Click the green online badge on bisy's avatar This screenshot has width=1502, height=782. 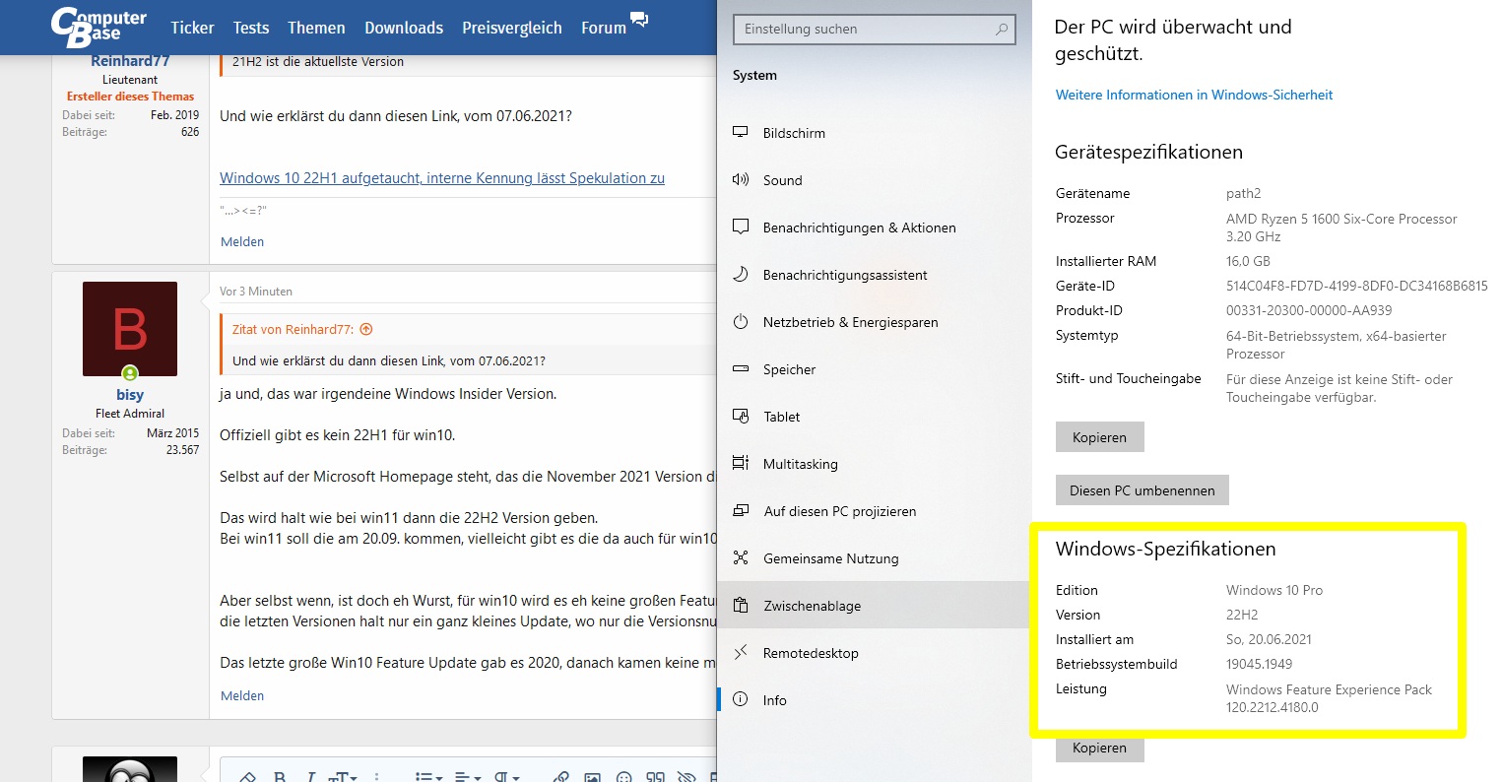click(x=130, y=372)
